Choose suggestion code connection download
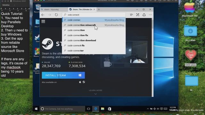The height and width of the screenshot is (115, 205). point(94,40)
